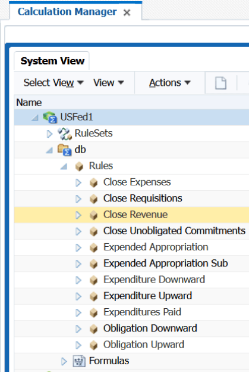The height and width of the screenshot is (372, 249).
Task: Click the db folder icon
Action: pos(65,150)
